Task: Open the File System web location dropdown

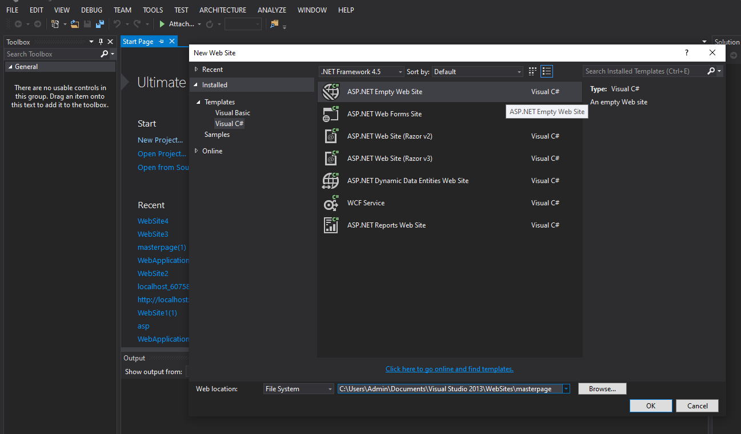Action: (x=299, y=389)
